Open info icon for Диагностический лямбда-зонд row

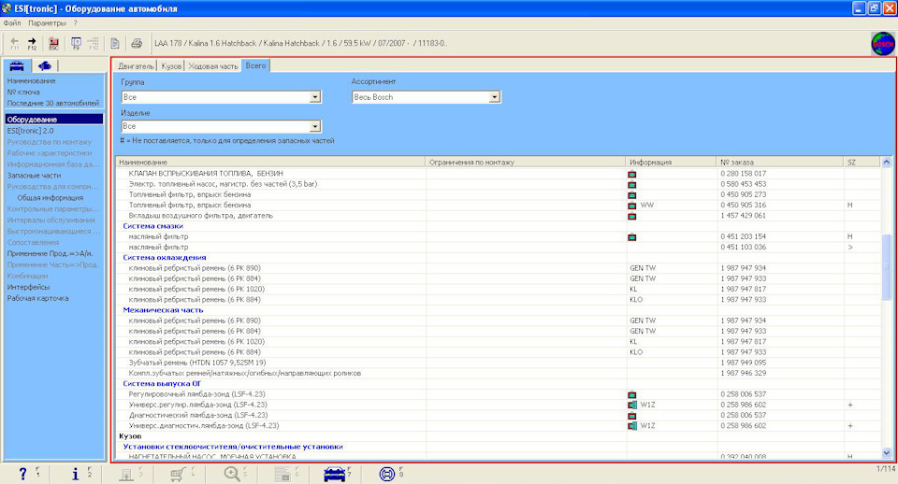(x=631, y=416)
